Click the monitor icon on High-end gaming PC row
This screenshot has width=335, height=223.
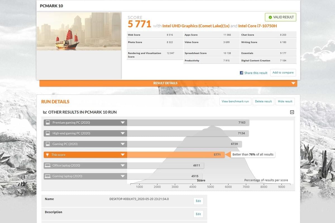pyautogui.click(x=48, y=133)
